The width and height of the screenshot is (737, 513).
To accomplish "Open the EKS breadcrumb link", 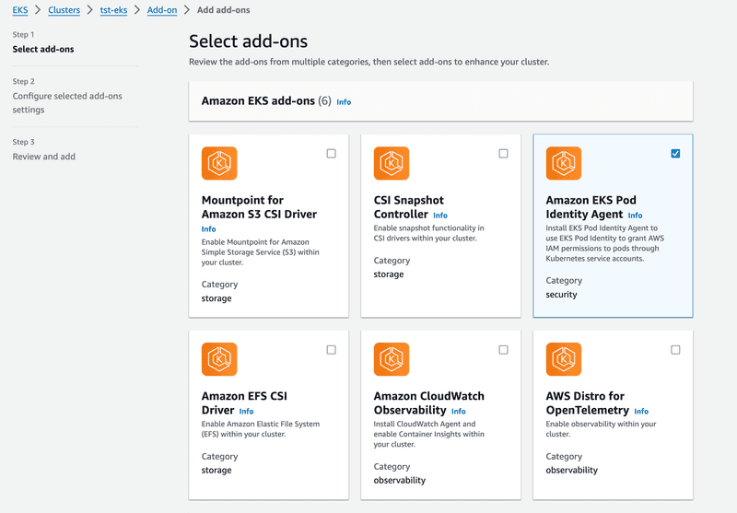I will (x=20, y=10).
